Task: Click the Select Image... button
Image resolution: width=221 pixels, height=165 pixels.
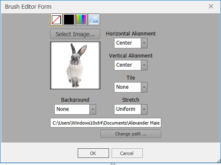Action: [x=75, y=34]
